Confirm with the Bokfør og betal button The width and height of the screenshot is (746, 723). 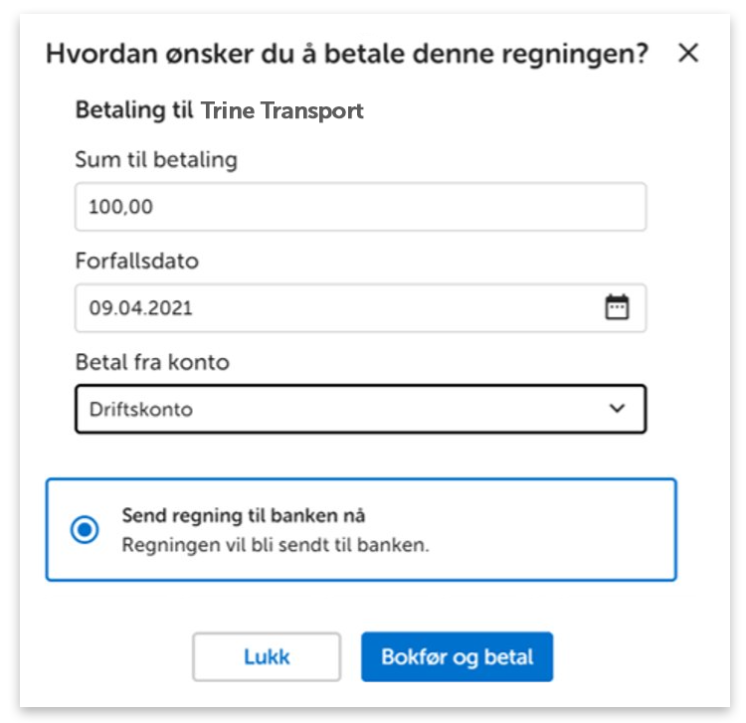coord(457,657)
